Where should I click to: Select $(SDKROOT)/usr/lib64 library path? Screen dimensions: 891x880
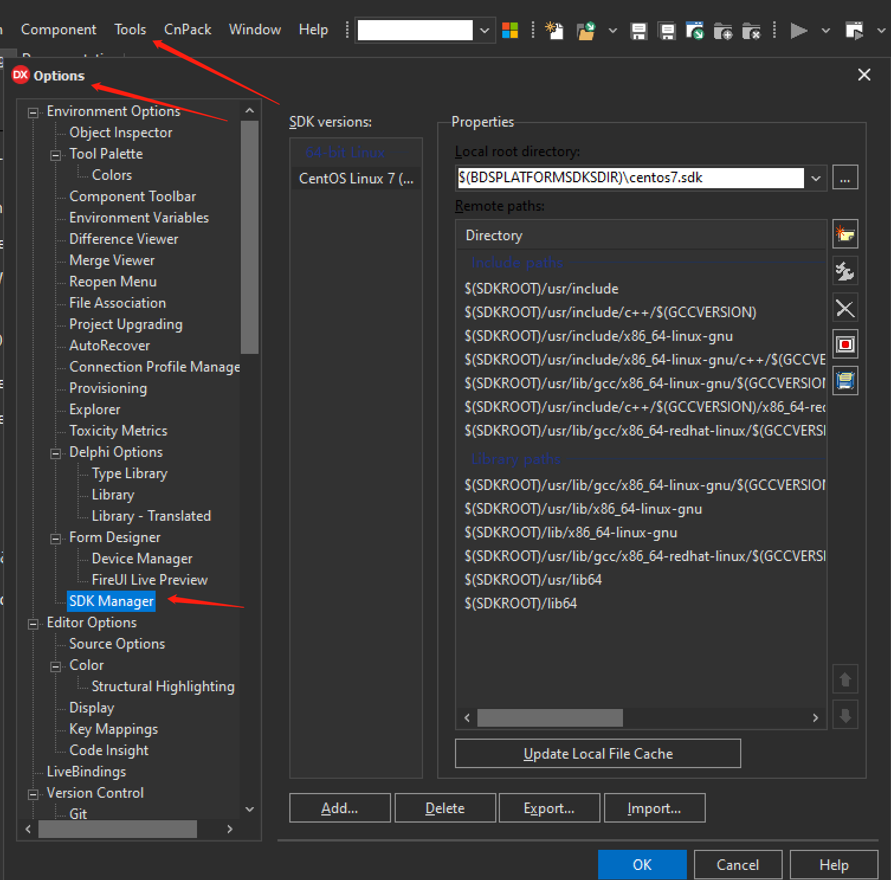tap(641, 579)
